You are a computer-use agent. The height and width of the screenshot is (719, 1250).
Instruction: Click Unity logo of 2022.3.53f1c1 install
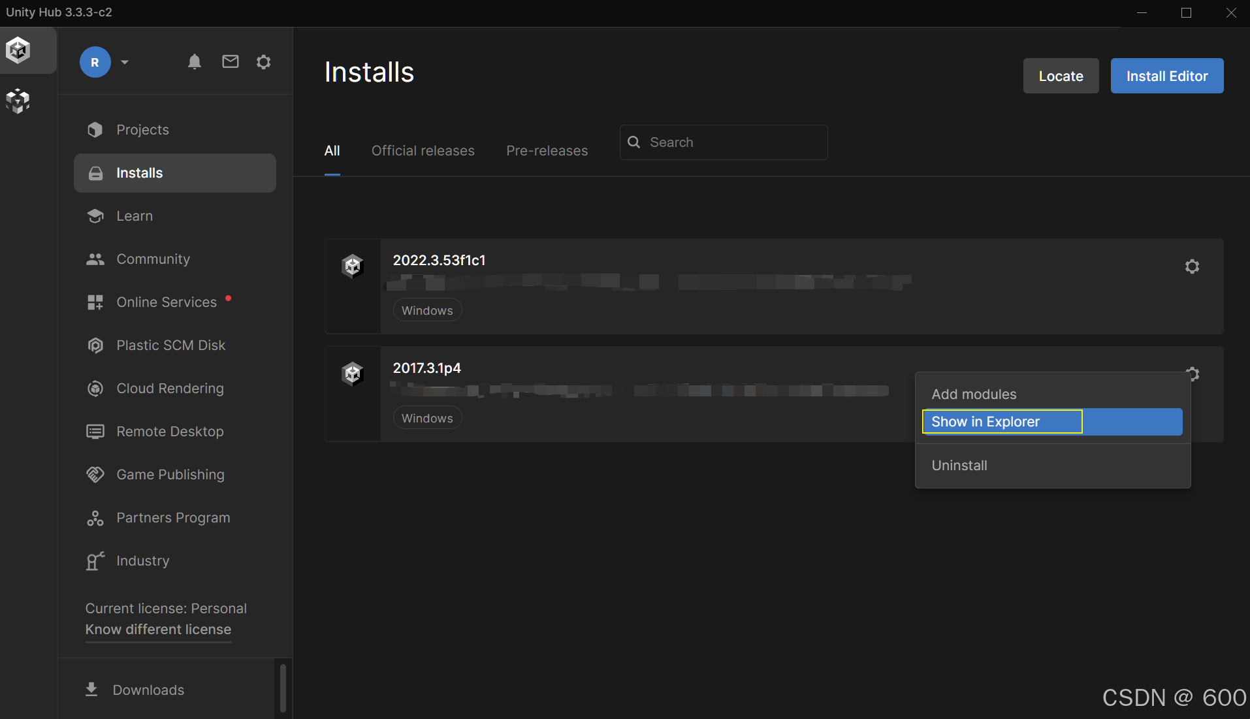coord(353,266)
